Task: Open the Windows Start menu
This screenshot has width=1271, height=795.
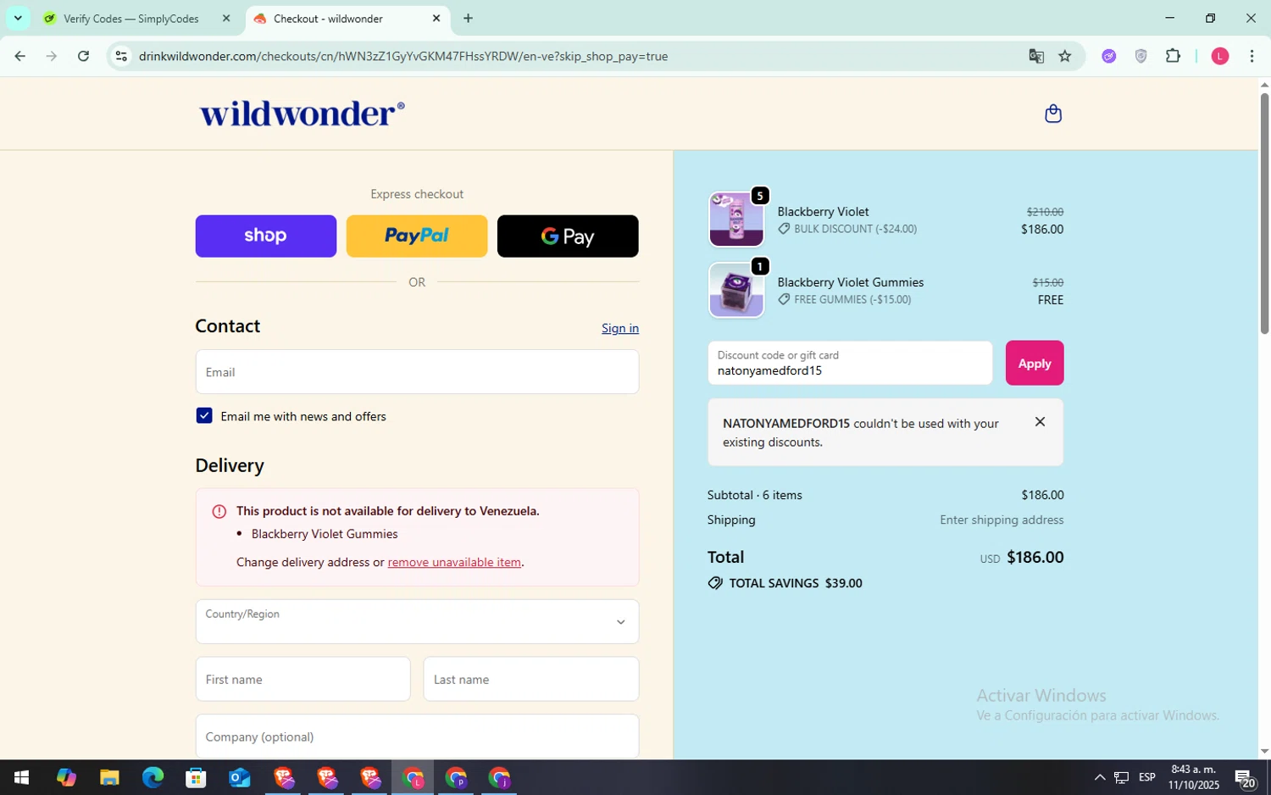Action: 21,777
